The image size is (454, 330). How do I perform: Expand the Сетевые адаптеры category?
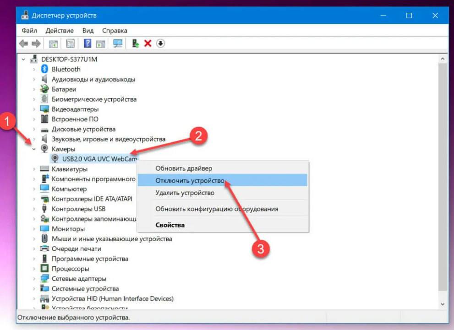pyautogui.click(x=34, y=279)
